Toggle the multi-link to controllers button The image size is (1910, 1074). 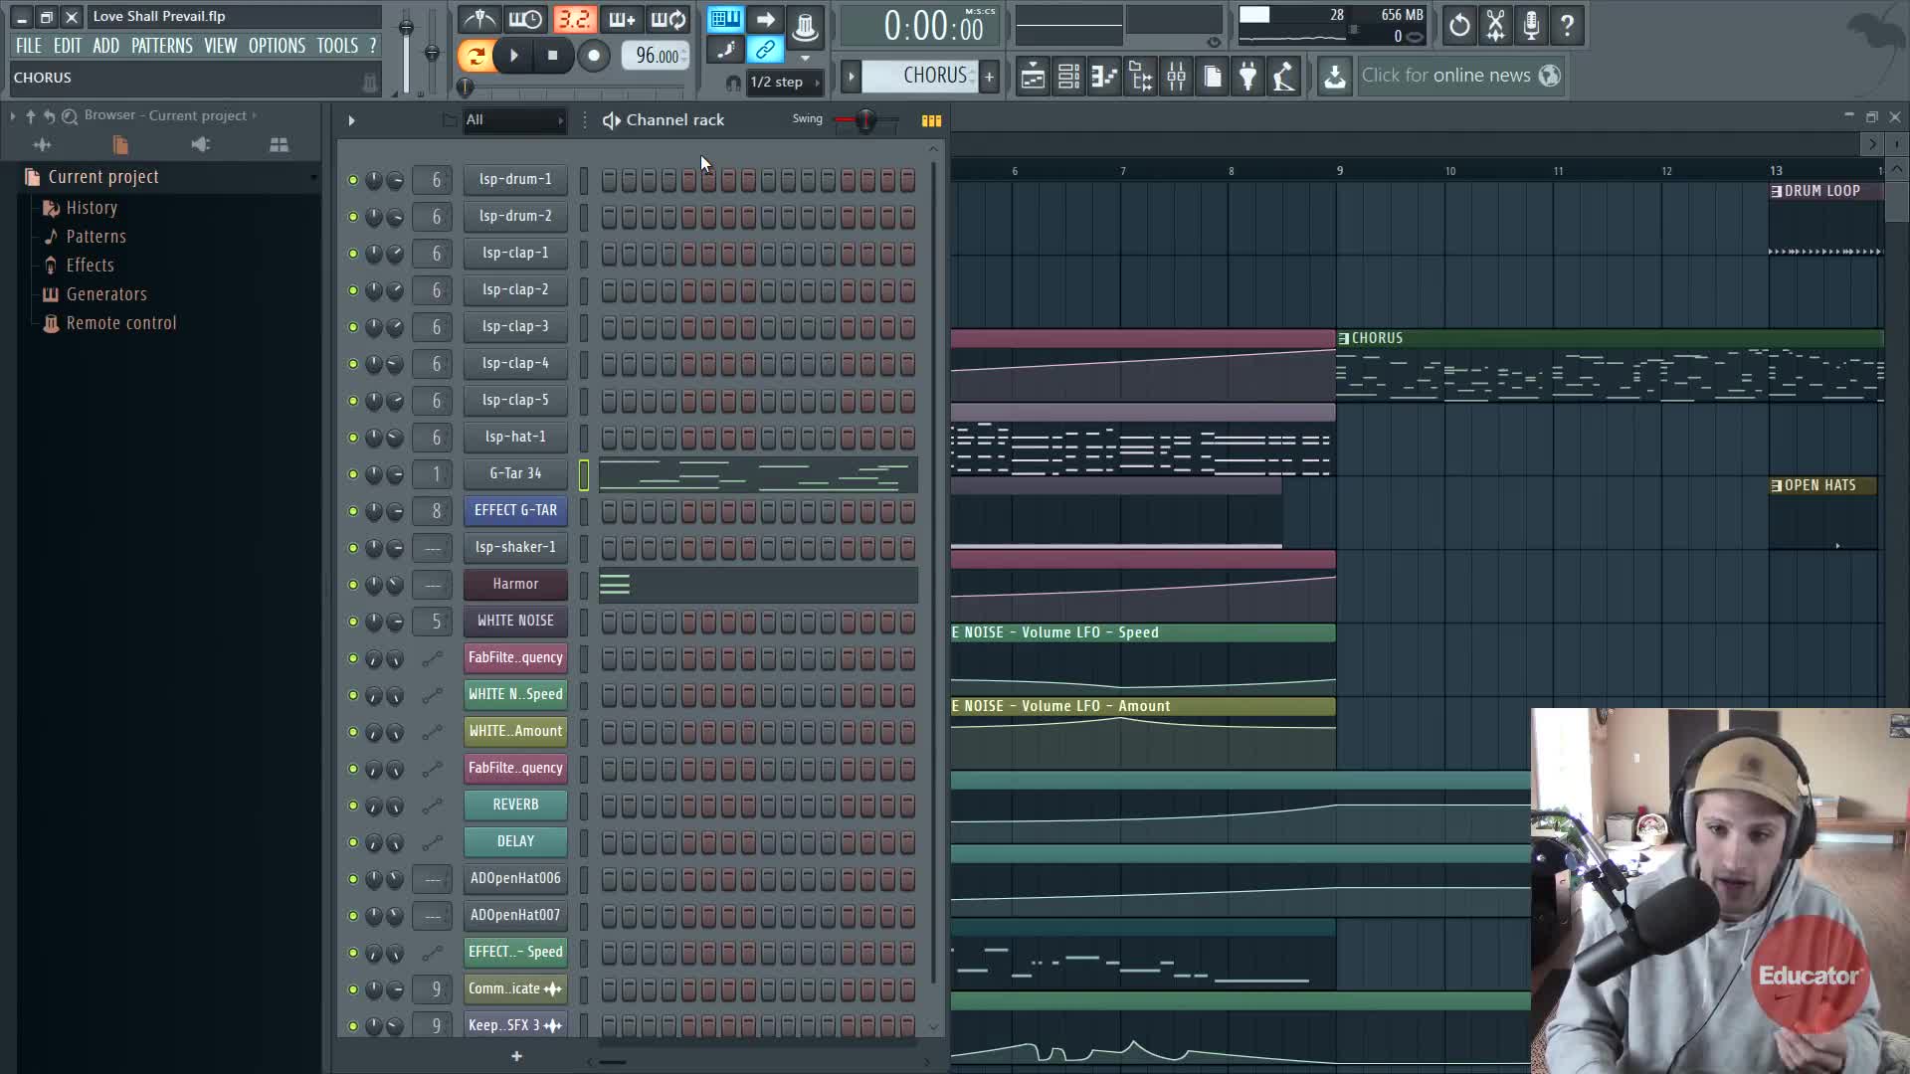point(765,50)
